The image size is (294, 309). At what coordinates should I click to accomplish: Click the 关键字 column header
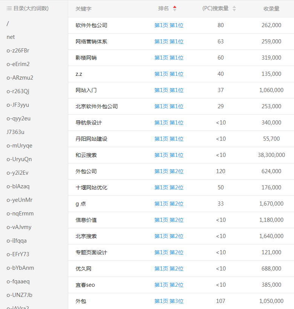point(83,9)
